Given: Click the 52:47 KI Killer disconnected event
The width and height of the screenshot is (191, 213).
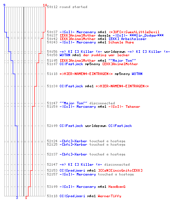Looking at the screenshot, I should [88, 164].
